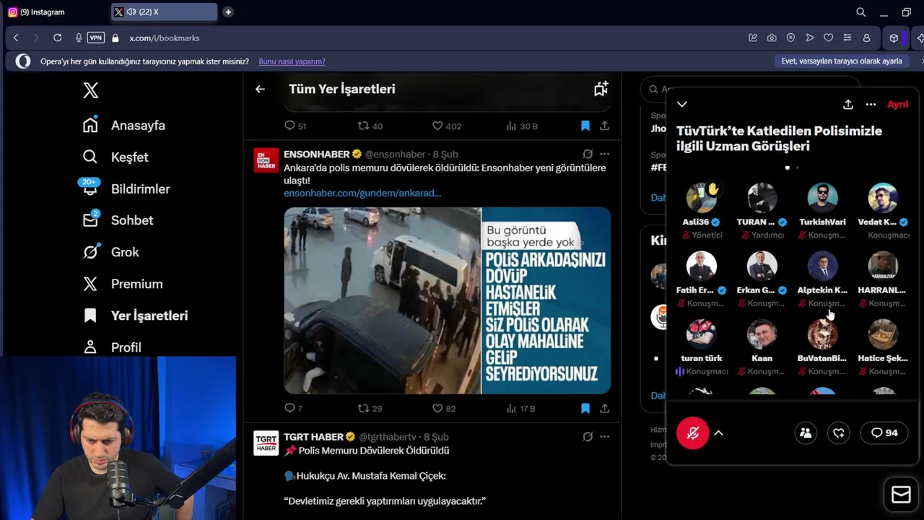The height and width of the screenshot is (520, 924).
Task: Select Kaan speaker avatar
Action: click(762, 334)
